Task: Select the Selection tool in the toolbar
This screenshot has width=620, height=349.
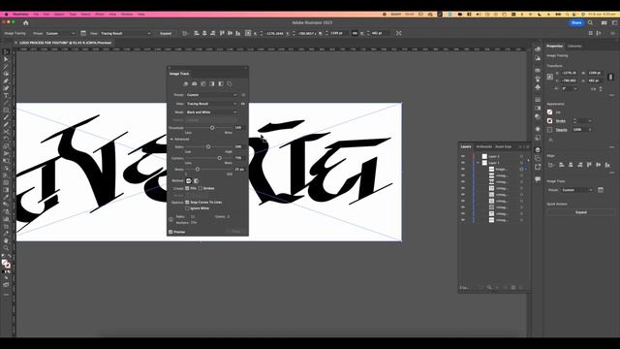Action: tap(6, 51)
